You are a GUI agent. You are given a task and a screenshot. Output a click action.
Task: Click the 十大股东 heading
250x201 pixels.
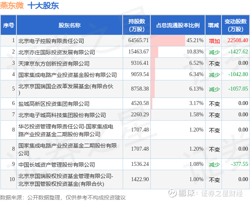click(43, 5)
